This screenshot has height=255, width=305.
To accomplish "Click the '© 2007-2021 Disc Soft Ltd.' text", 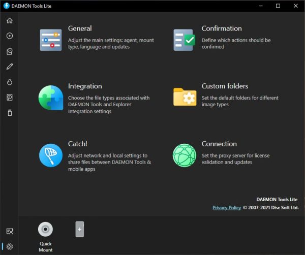I will 271,208.
